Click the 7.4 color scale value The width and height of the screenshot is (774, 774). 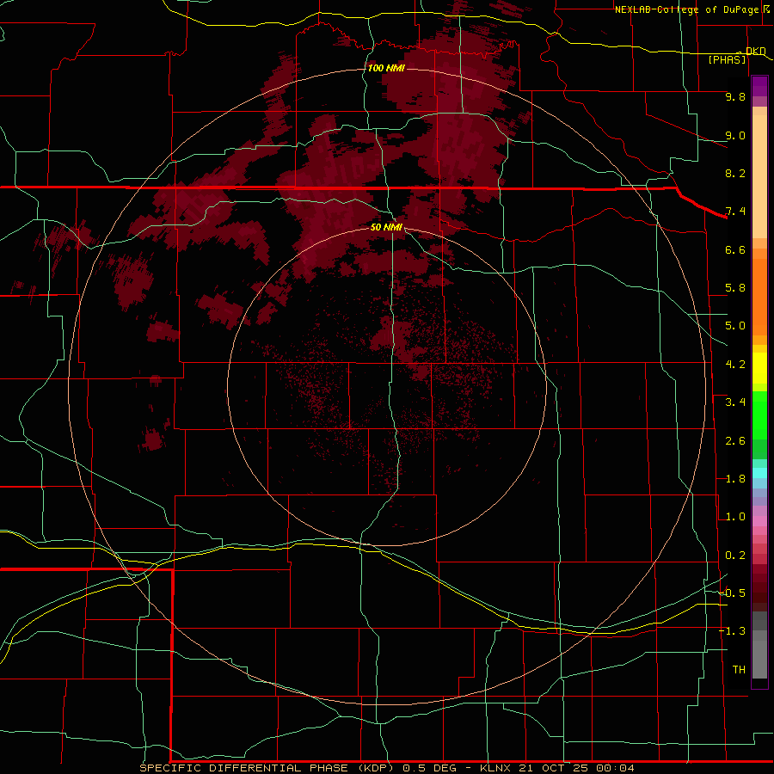point(734,212)
